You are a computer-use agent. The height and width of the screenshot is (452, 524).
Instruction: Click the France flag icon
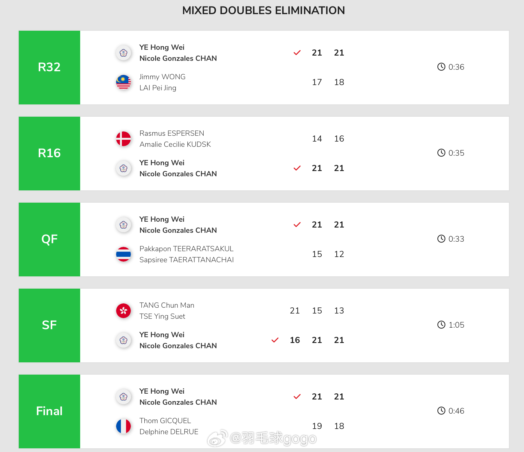[x=123, y=426]
